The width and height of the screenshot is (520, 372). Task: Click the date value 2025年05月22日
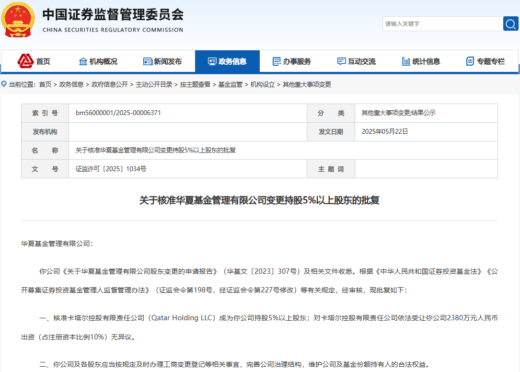385,131
